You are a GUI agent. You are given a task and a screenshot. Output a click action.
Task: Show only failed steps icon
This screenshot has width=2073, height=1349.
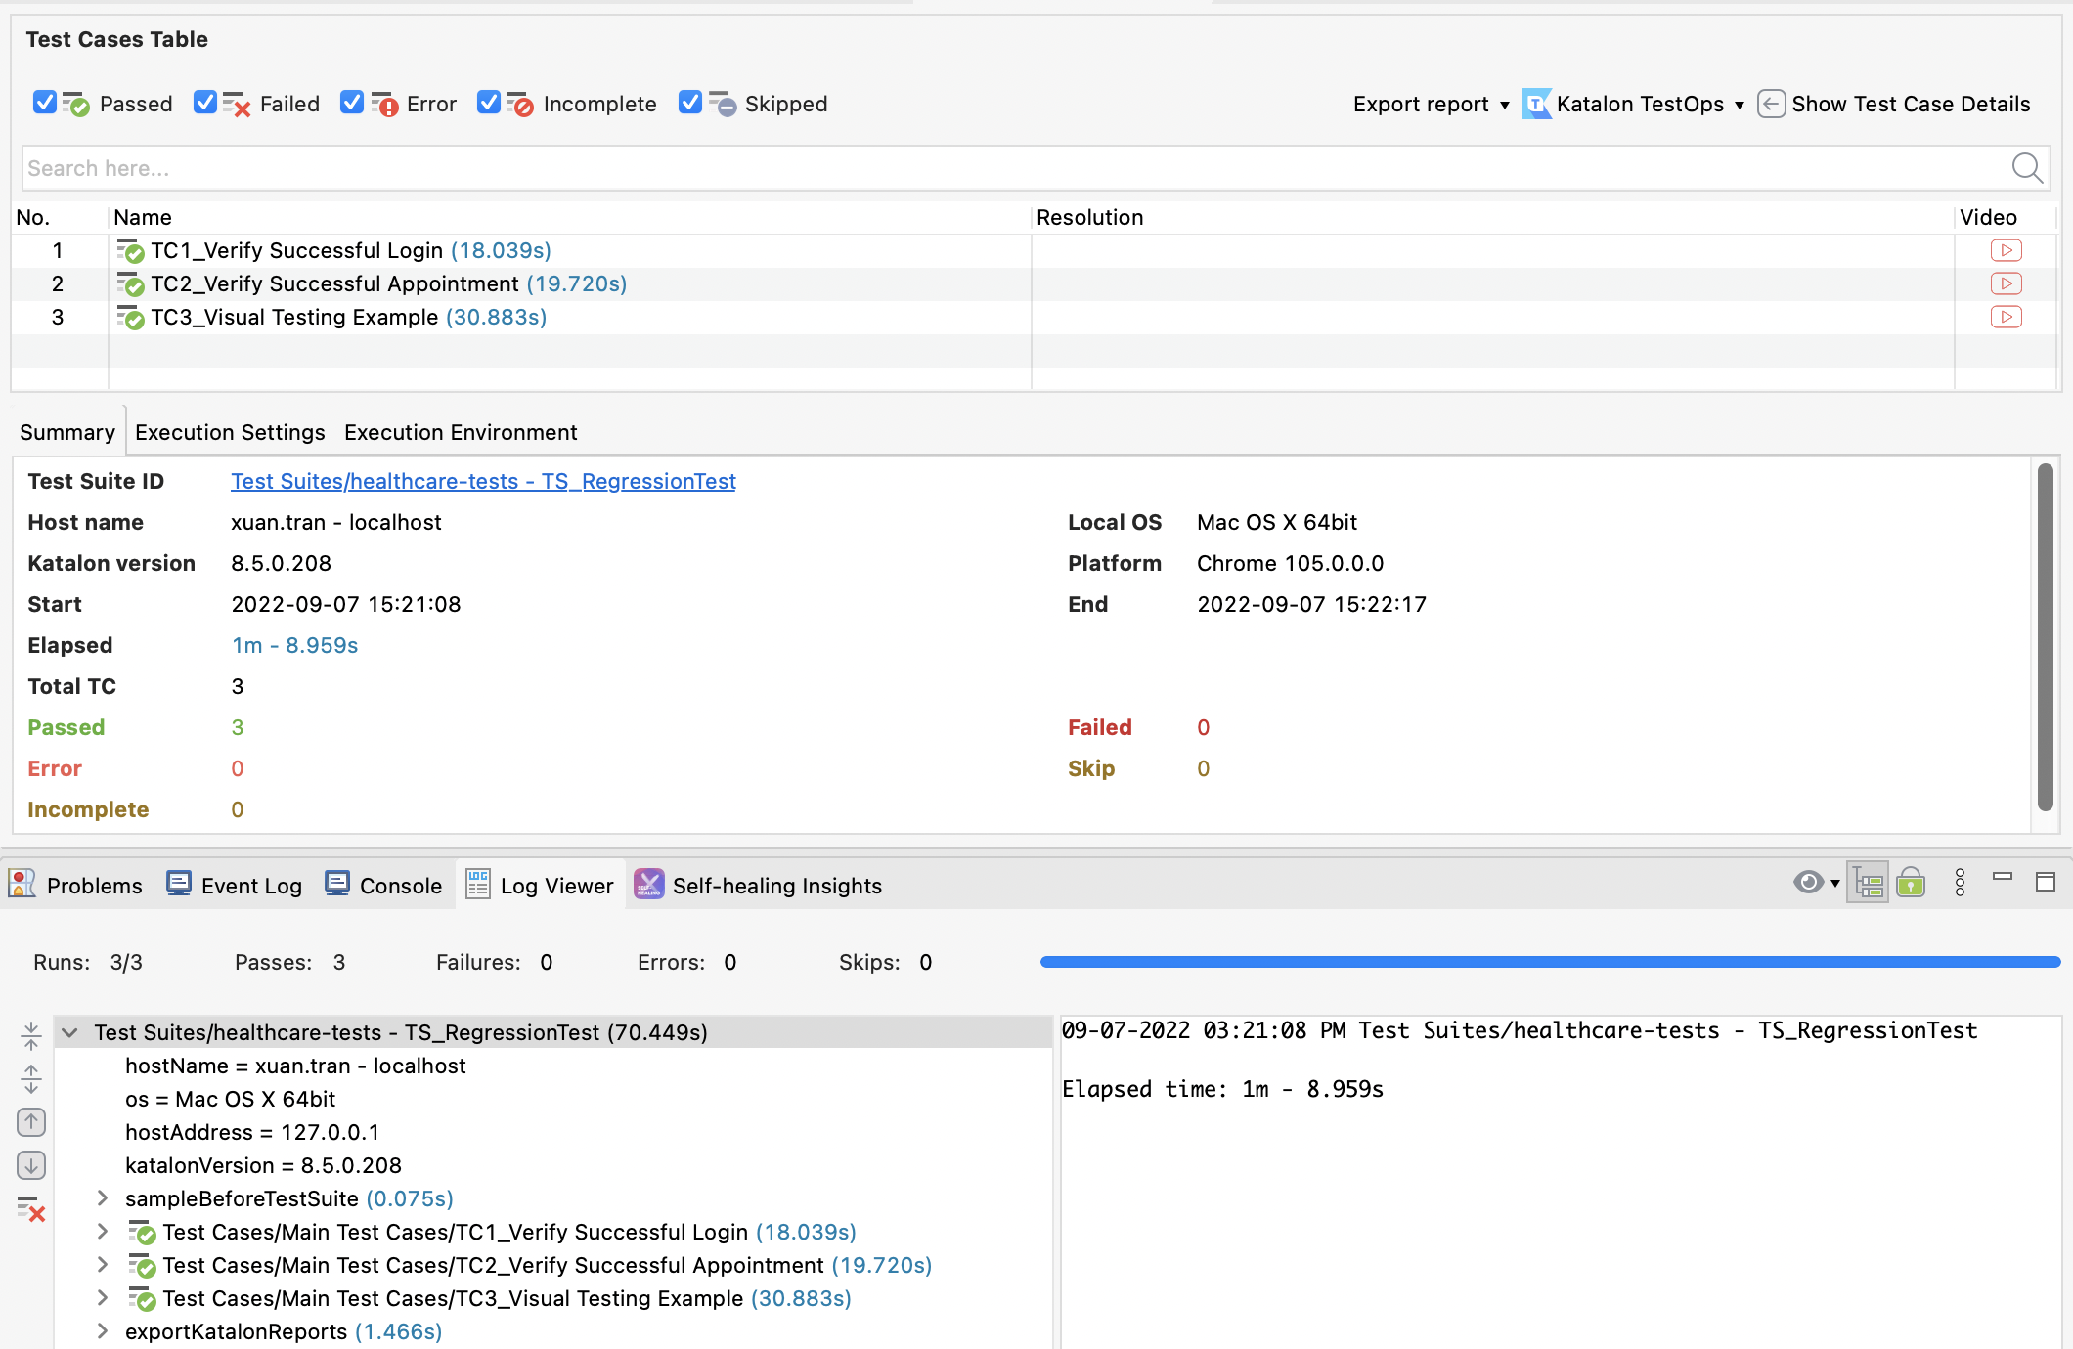31,1210
